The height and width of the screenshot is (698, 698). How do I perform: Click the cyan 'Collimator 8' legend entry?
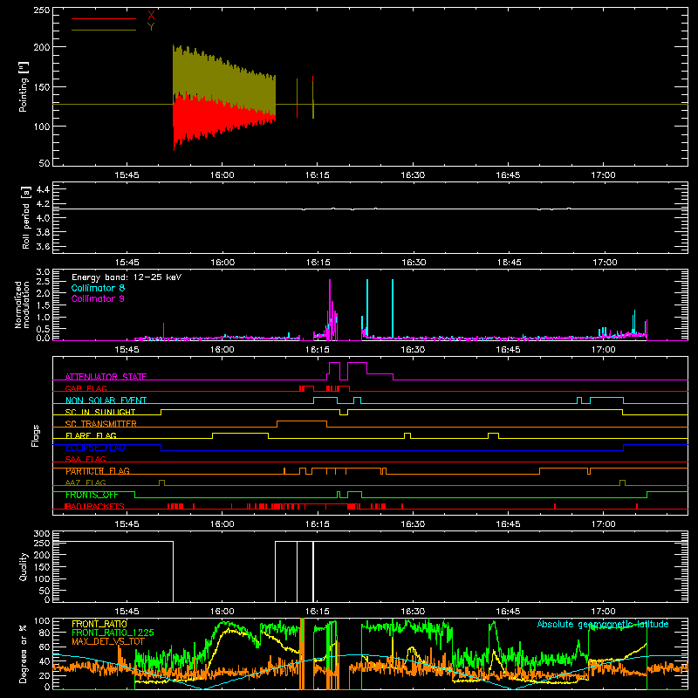98,288
